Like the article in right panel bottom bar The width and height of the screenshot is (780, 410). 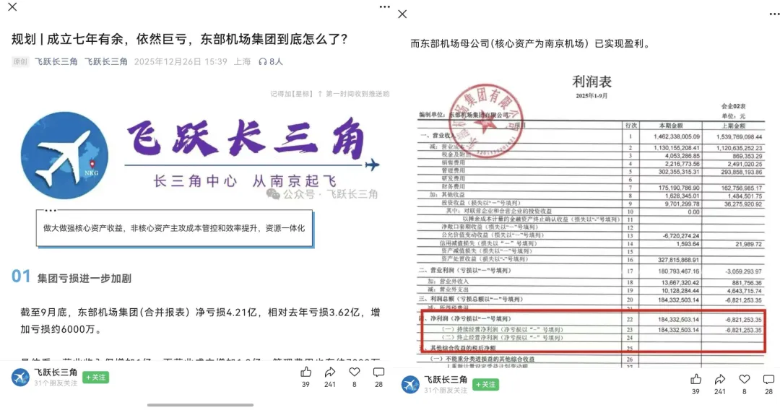click(696, 380)
